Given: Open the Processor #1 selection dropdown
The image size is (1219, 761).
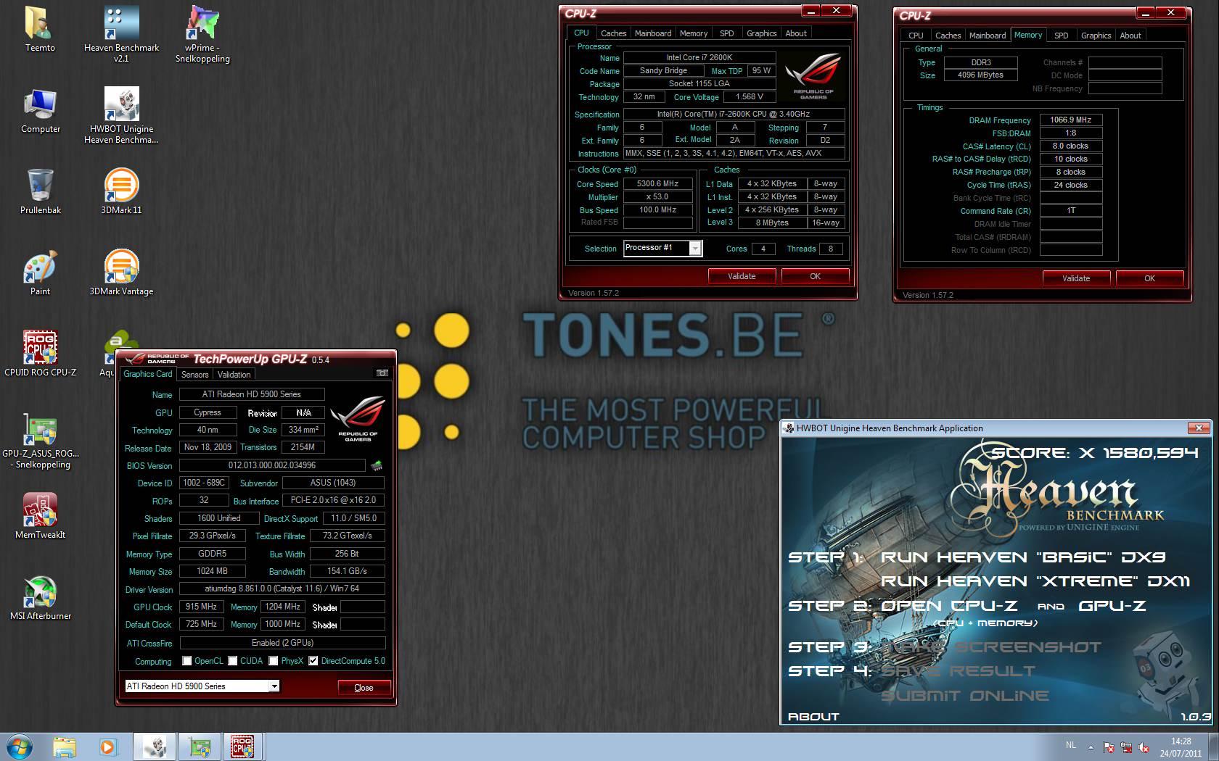Looking at the screenshot, I should click(695, 249).
